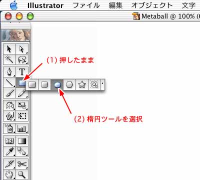Choose the Blend tool
The image size is (200, 180).
22,151
